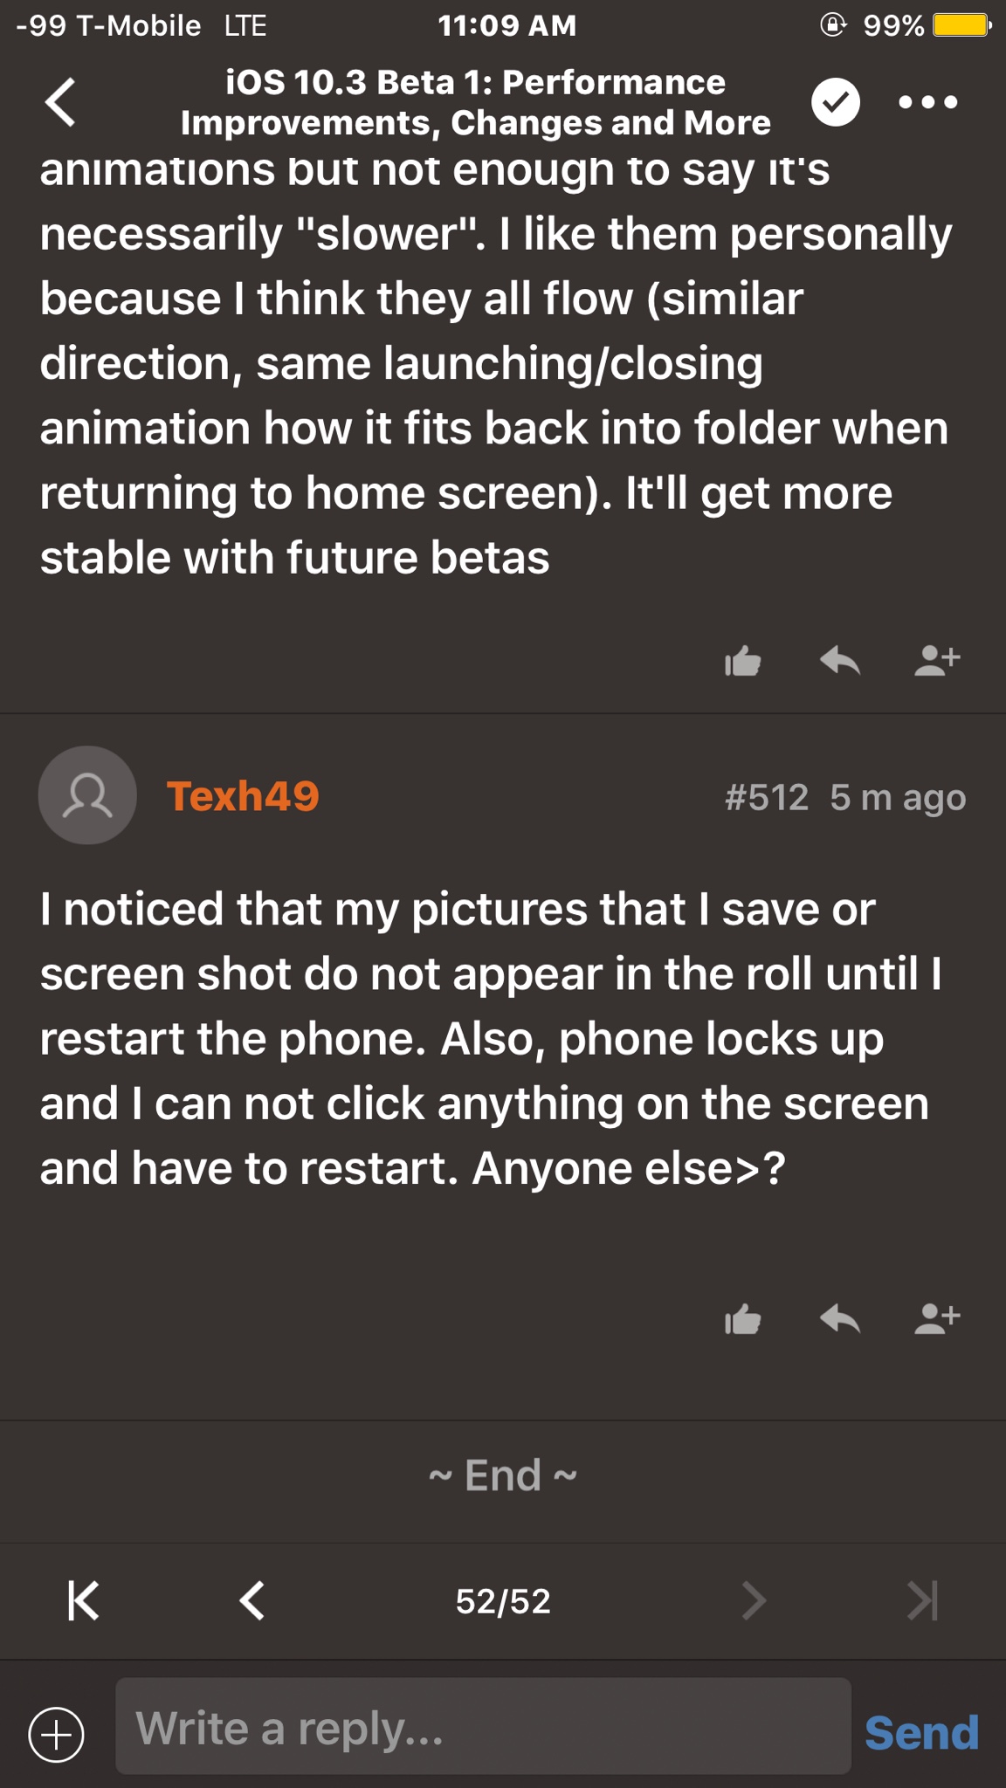This screenshot has height=1788, width=1006.
Task: Open the plus attachment options
Action: click(57, 1733)
